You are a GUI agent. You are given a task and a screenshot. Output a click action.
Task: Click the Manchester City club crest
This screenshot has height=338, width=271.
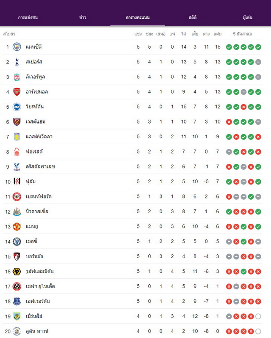coord(17,47)
